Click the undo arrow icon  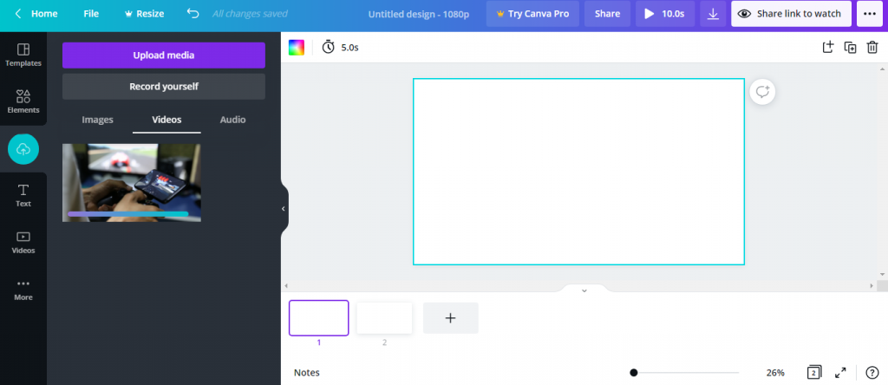pyautogui.click(x=193, y=14)
